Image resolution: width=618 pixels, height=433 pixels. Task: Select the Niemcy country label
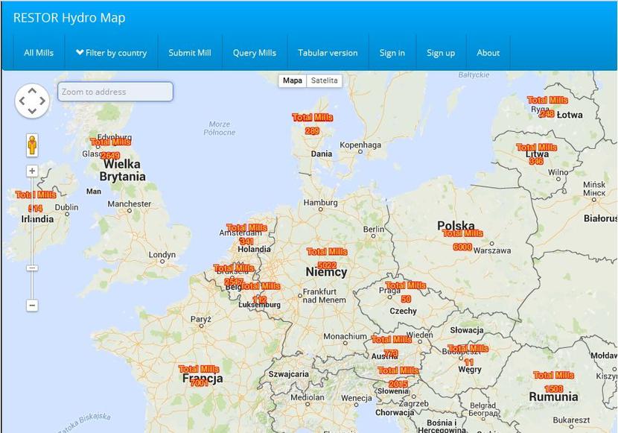point(326,272)
